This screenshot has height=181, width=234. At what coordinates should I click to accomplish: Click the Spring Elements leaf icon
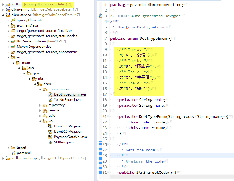pyautogui.click(x=13, y=20)
